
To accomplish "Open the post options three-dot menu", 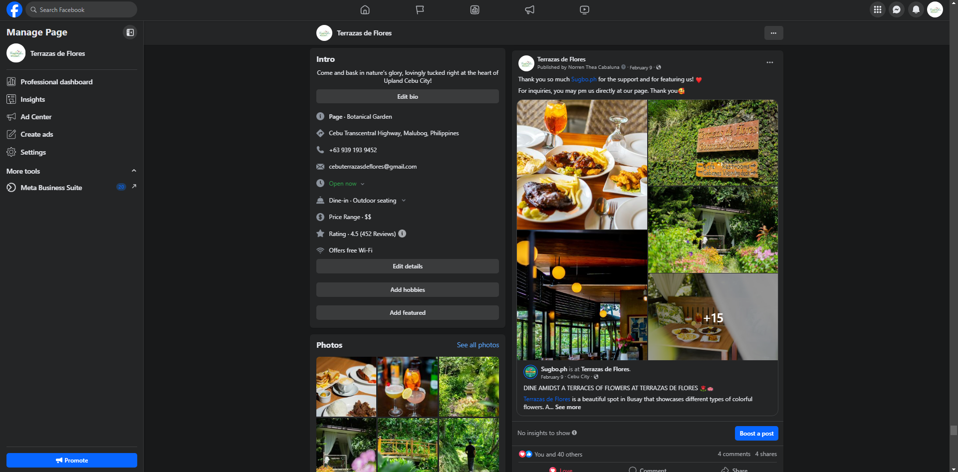I will 770,62.
